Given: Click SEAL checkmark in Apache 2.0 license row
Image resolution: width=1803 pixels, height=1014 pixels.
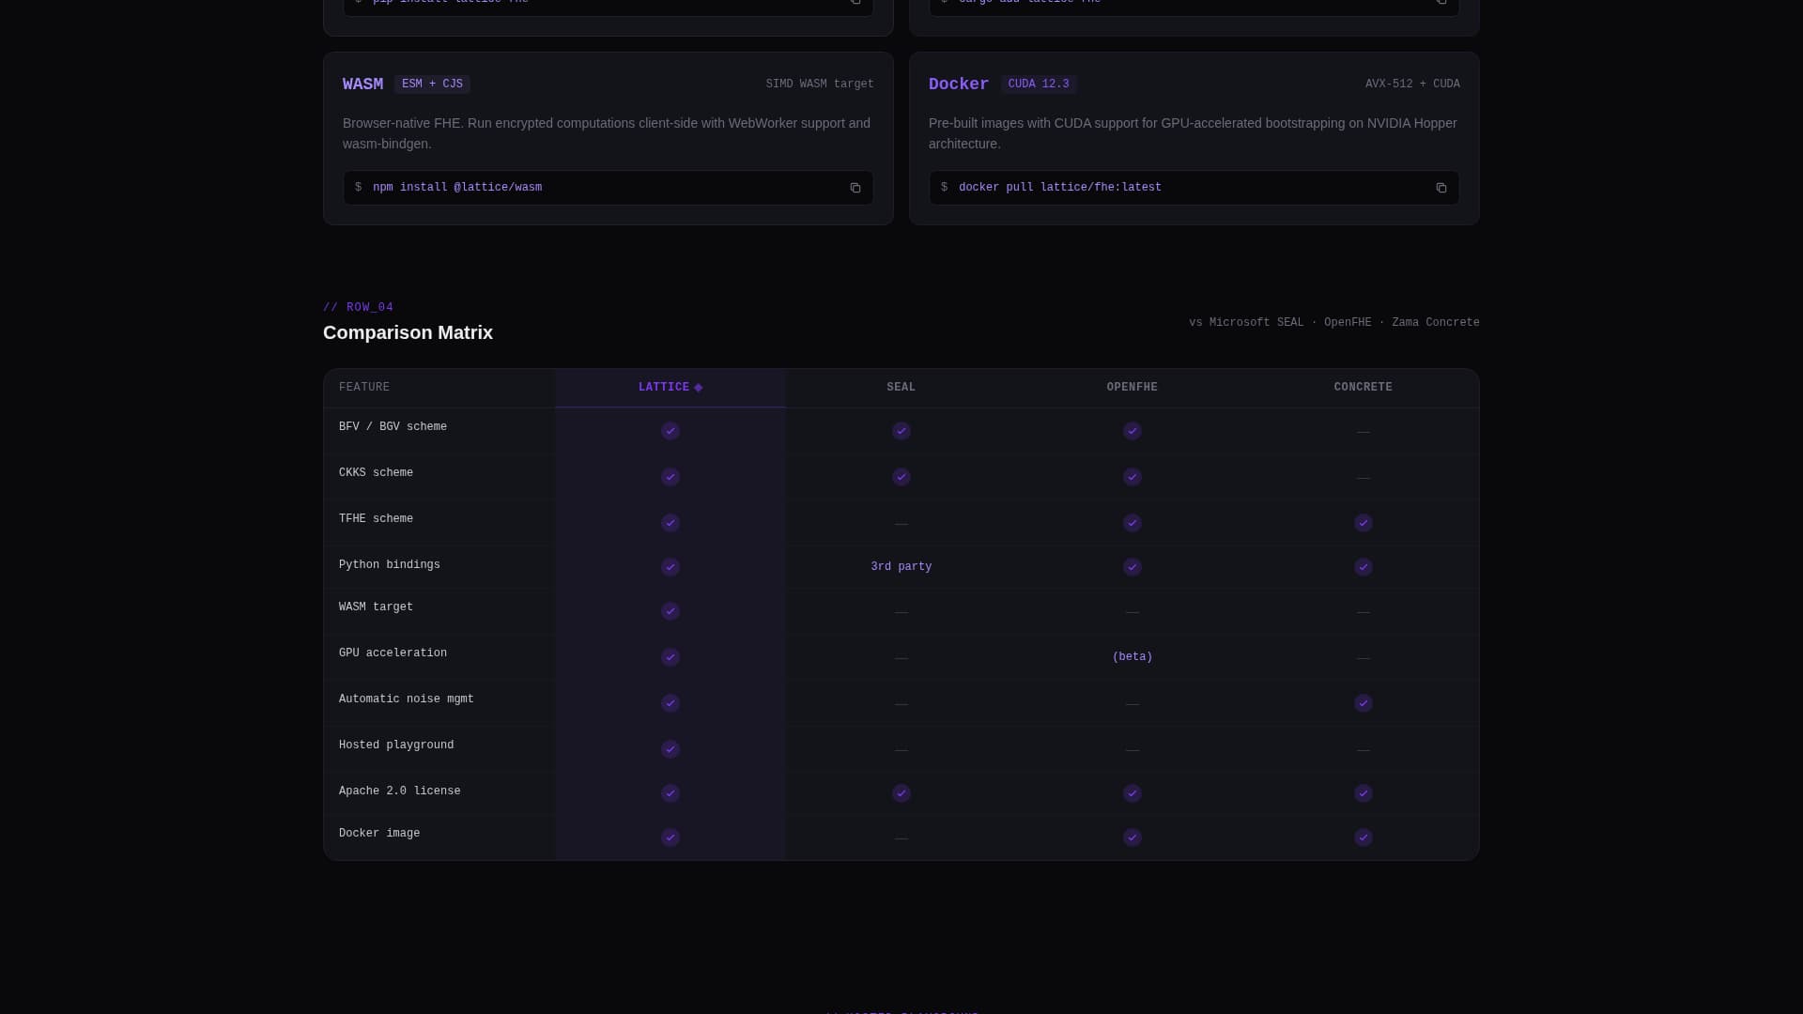Looking at the screenshot, I should (901, 793).
